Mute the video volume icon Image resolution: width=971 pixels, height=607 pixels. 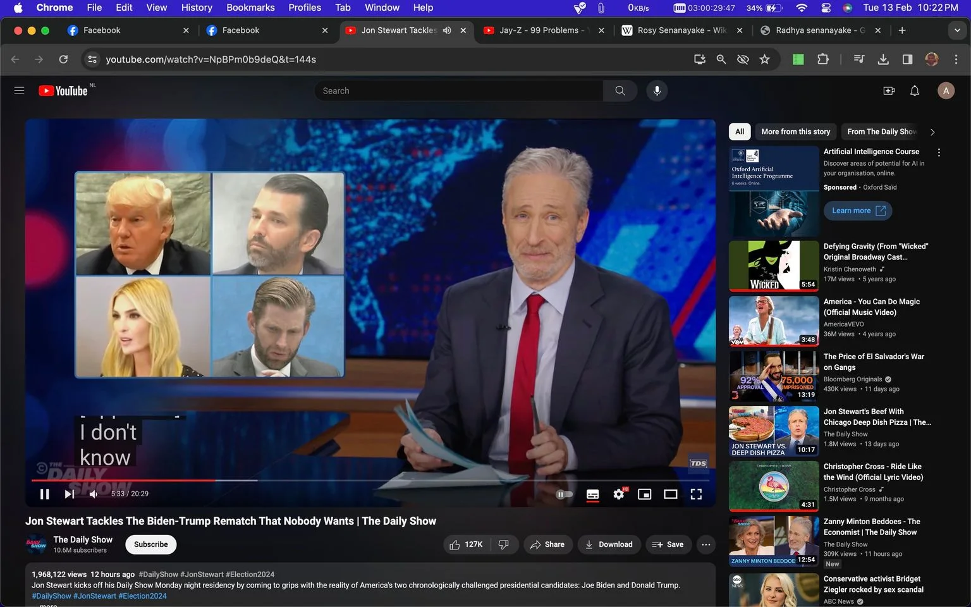(94, 494)
